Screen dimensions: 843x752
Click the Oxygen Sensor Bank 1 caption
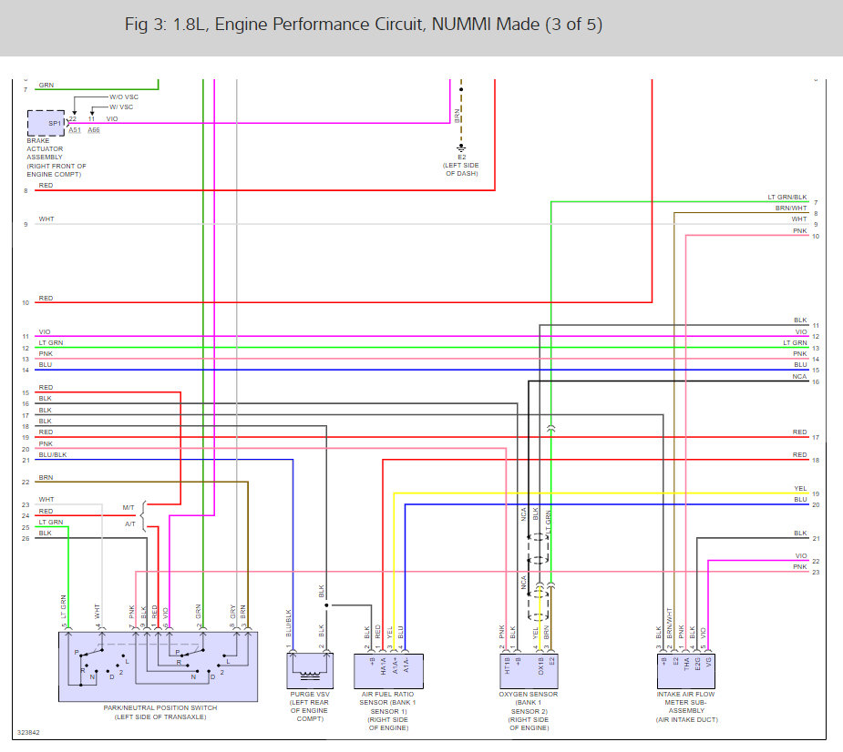tap(529, 711)
